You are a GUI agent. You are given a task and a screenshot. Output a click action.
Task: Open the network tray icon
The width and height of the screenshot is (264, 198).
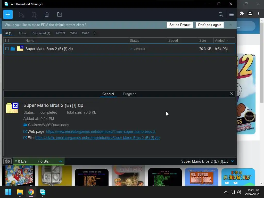(233, 192)
